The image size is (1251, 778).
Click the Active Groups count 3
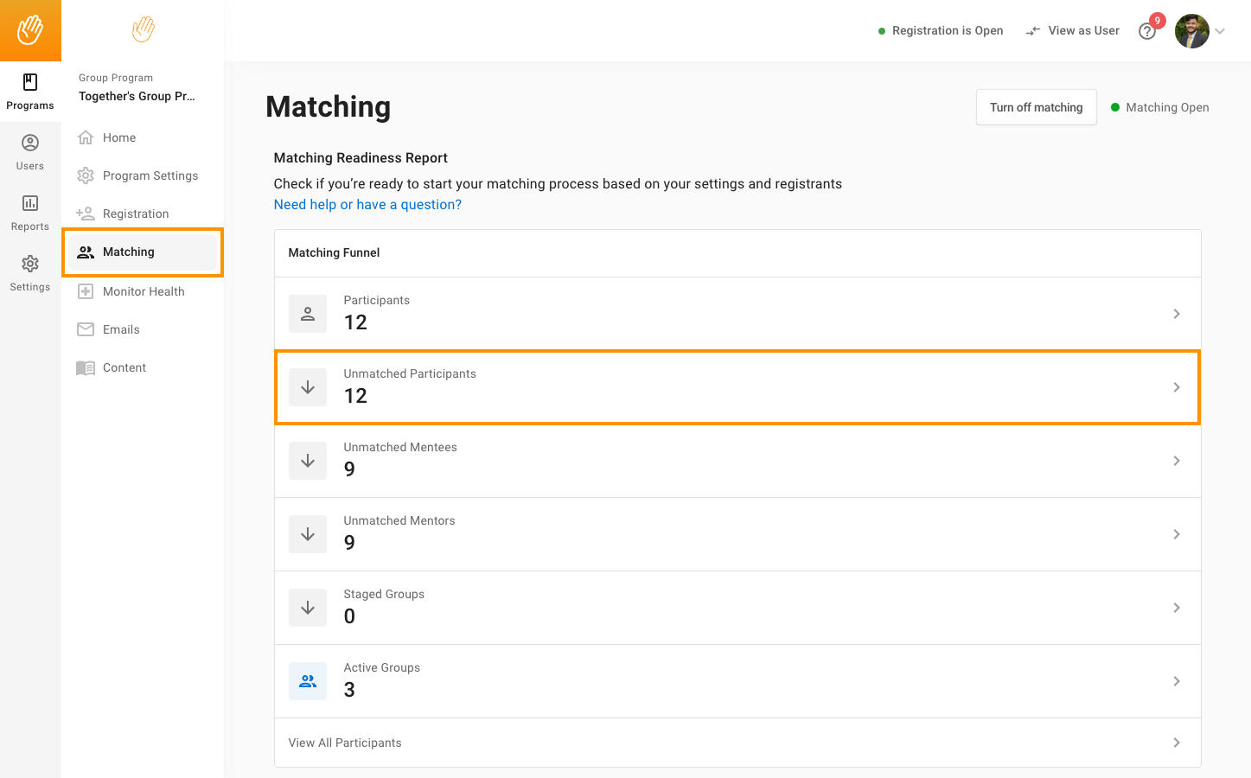[349, 690]
